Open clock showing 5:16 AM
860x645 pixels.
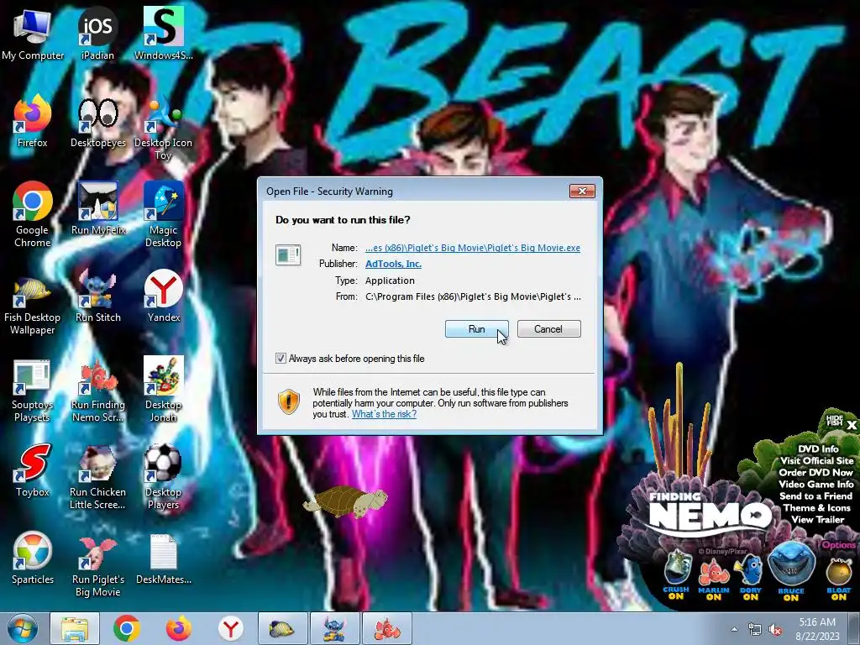click(816, 628)
